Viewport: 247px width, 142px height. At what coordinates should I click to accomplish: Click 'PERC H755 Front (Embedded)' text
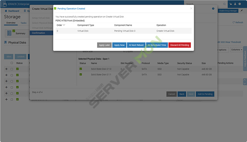[70, 20]
